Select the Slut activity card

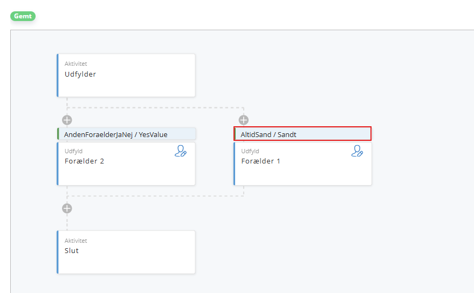pos(126,252)
